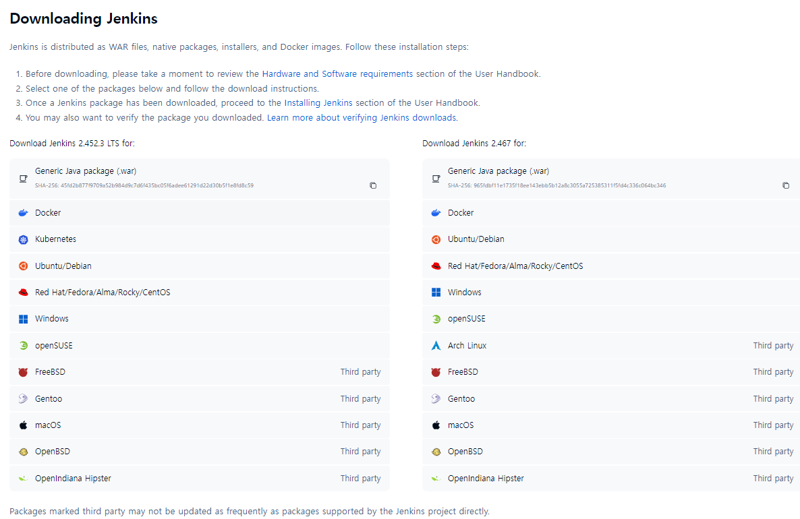
Task: Click the Ubuntu logo icon under 2.452.3 LTS
Action: [23, 266]
